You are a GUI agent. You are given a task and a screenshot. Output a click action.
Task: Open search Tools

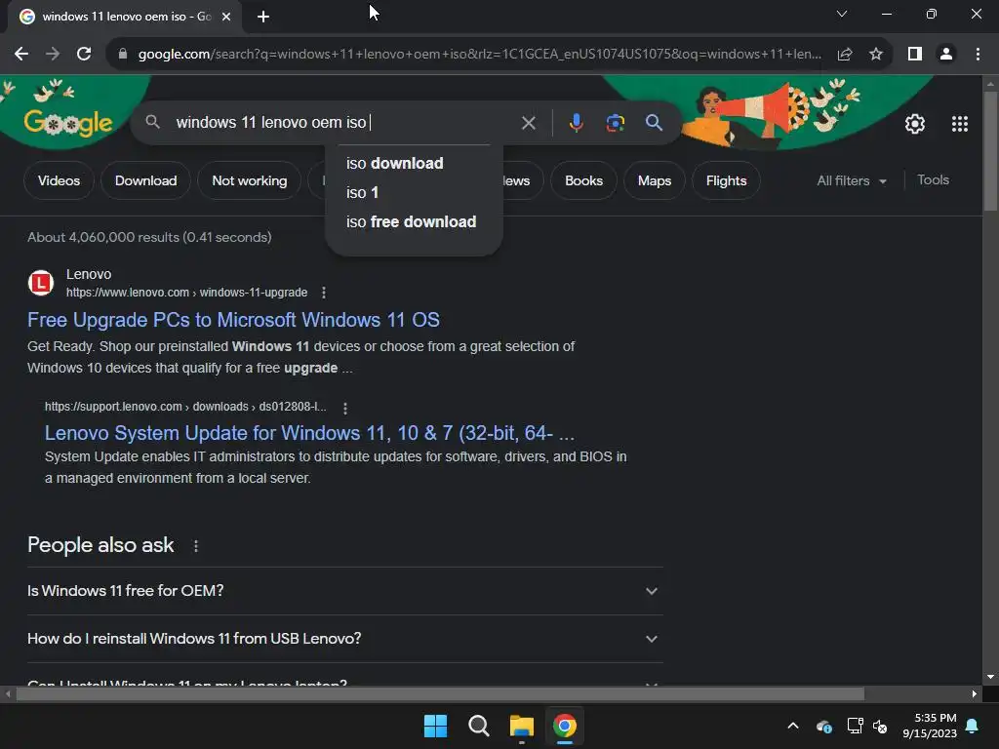pos(933,180)
